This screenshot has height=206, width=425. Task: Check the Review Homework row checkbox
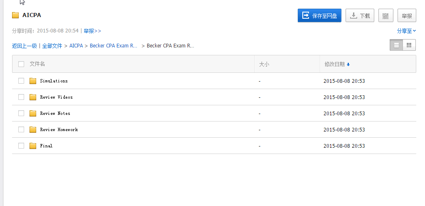point(21,129)
